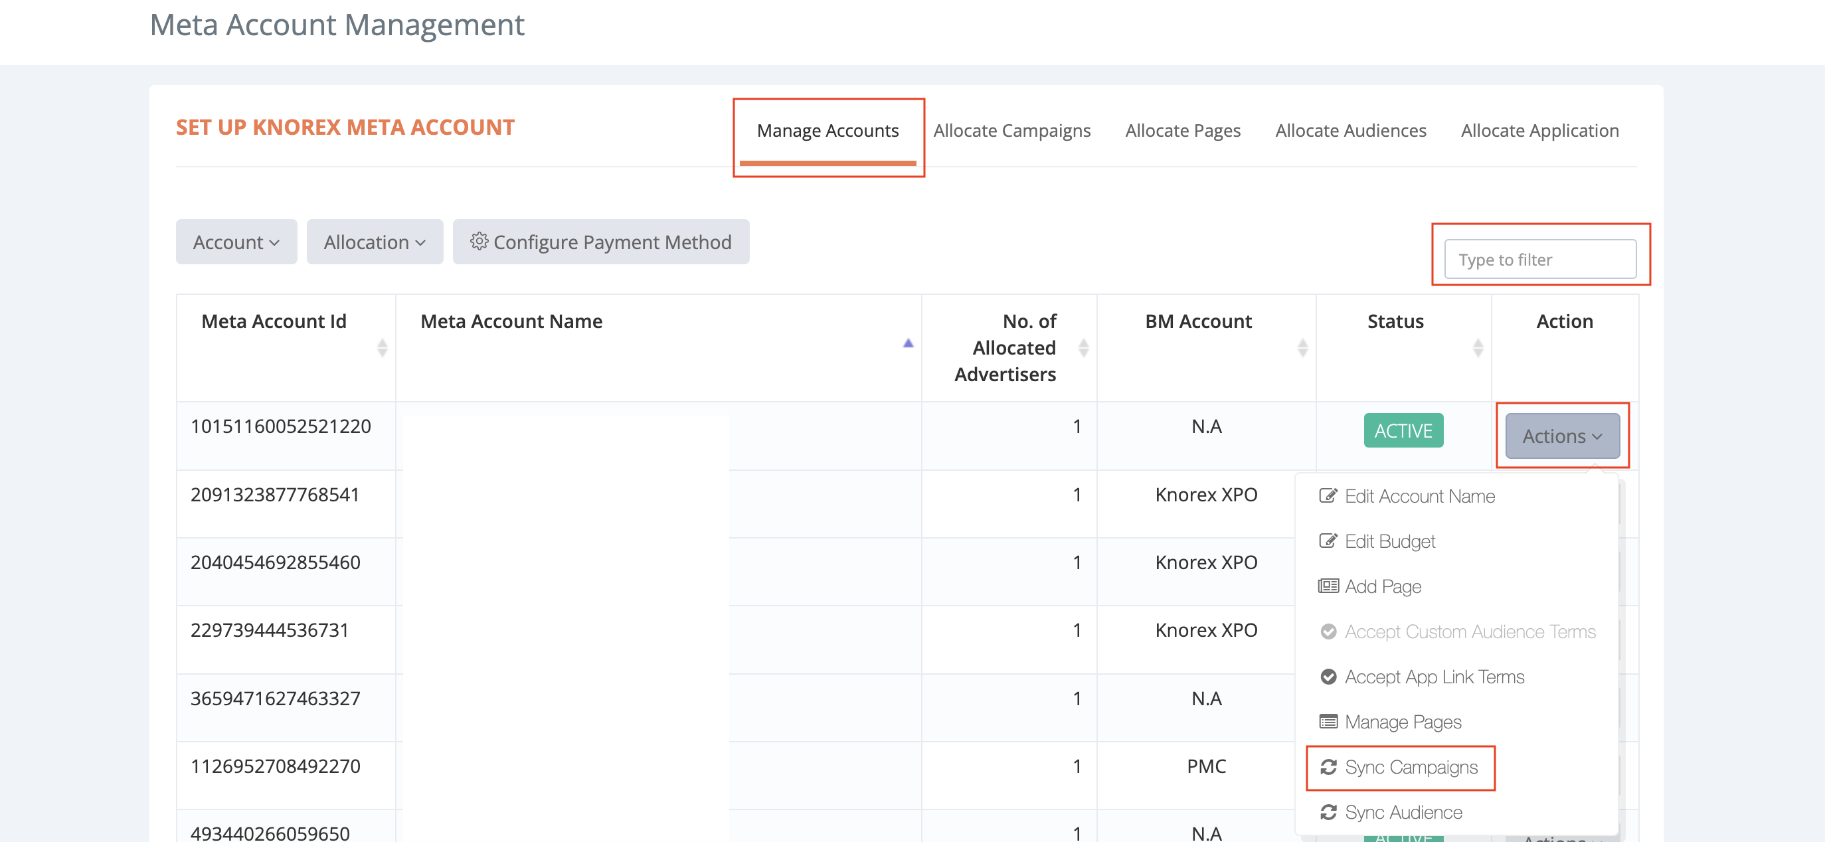
Task: Switch to the Allocate Campaigns tab
Action: 1011,131
